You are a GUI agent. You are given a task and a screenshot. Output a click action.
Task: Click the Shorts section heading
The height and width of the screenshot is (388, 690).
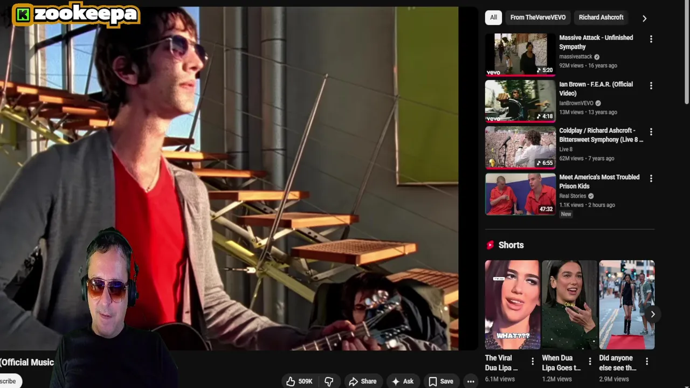pos(511,245)
